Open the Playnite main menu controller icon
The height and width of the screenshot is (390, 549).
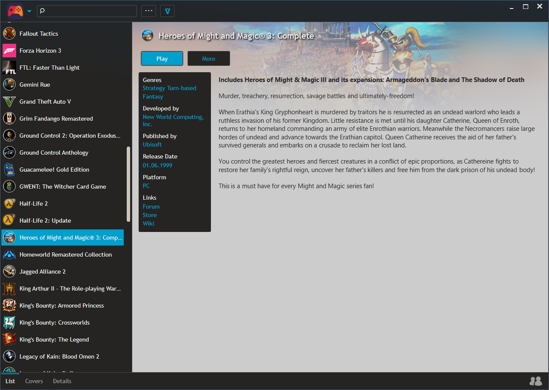15,11
